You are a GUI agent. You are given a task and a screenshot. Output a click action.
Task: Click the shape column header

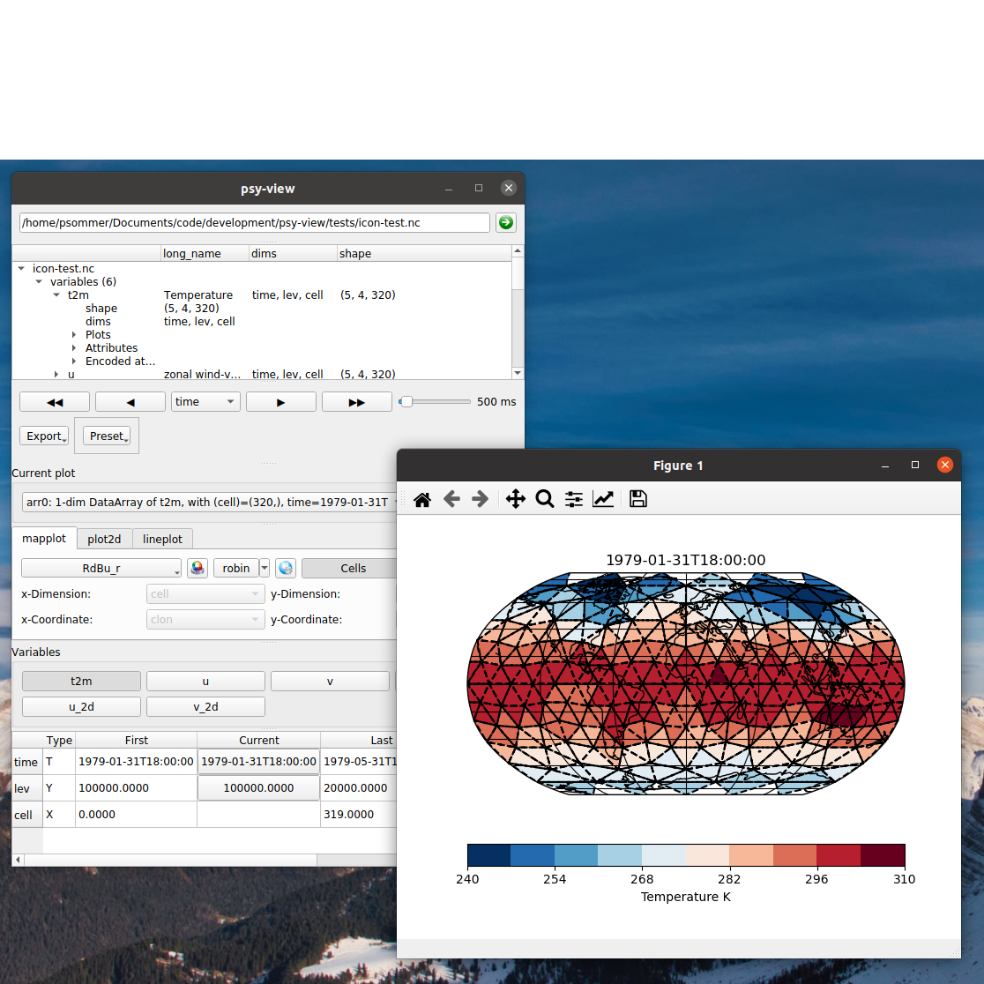pos(423,254)
